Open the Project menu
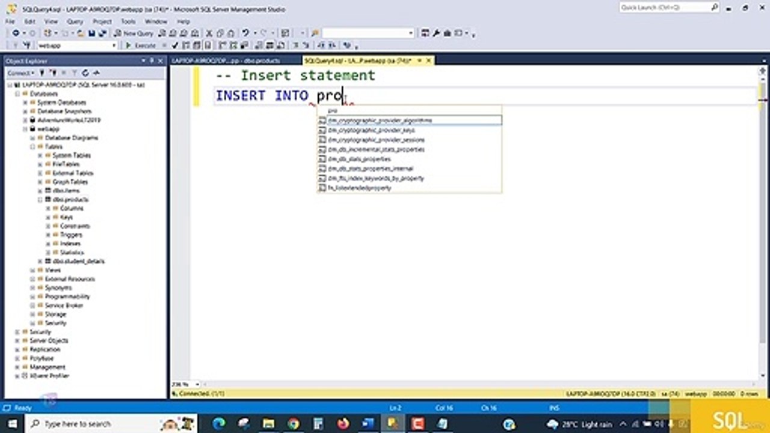Image resolution: width=770 pixels, height=433 pixels. click(102, 21)
